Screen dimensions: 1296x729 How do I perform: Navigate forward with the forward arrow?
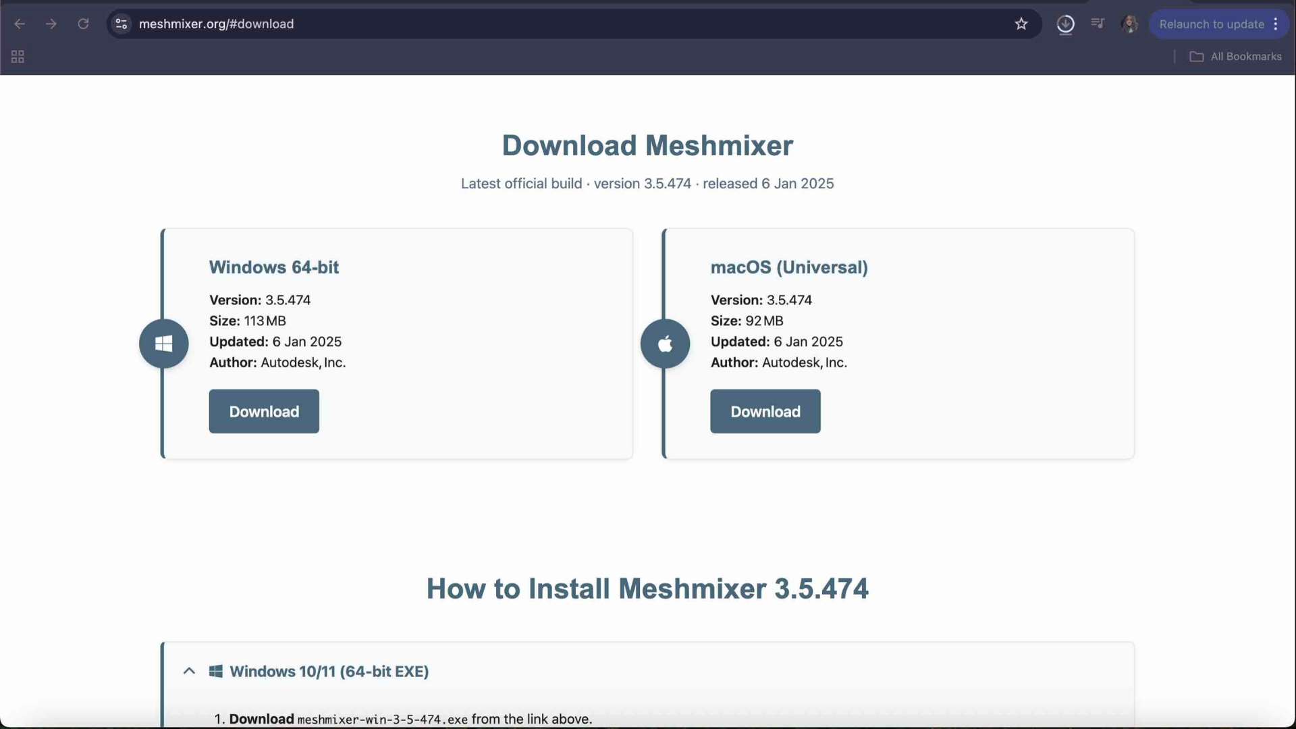pos(51,24)
